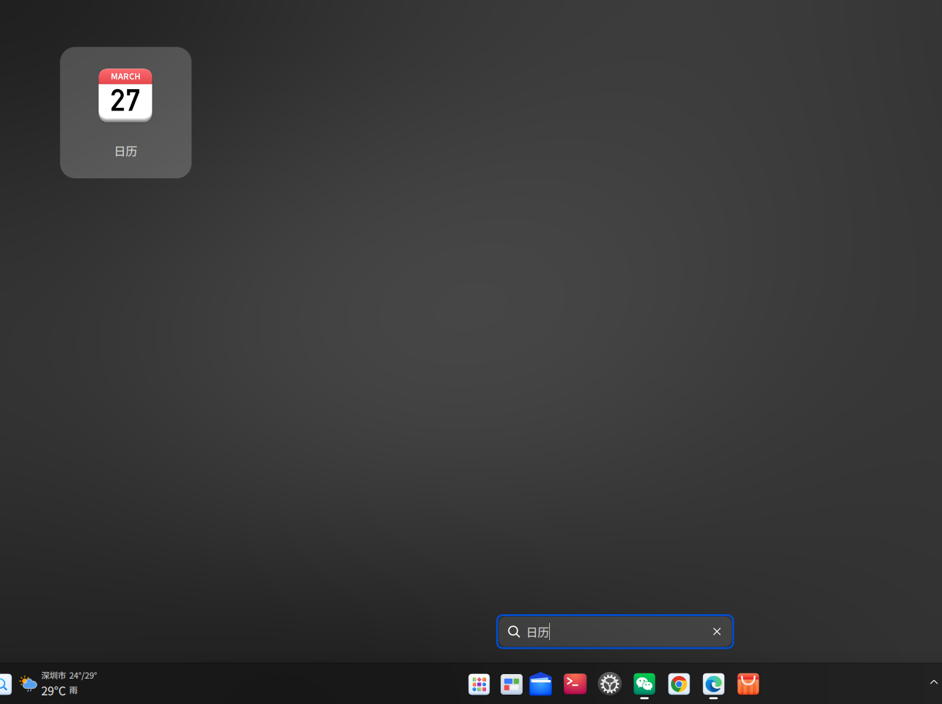Open the orange app store bag
This screenshot has width=942, height=704.
point(748,684)
